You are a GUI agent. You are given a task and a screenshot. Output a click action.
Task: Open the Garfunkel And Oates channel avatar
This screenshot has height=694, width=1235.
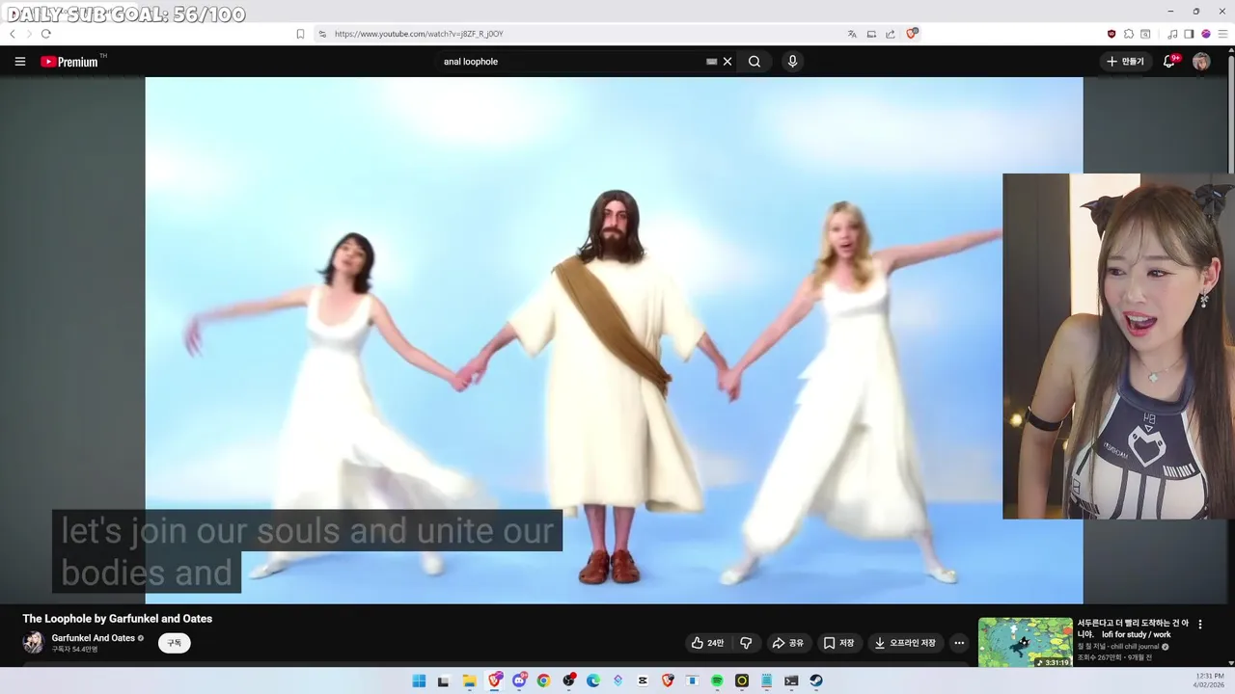coord(34,642)
